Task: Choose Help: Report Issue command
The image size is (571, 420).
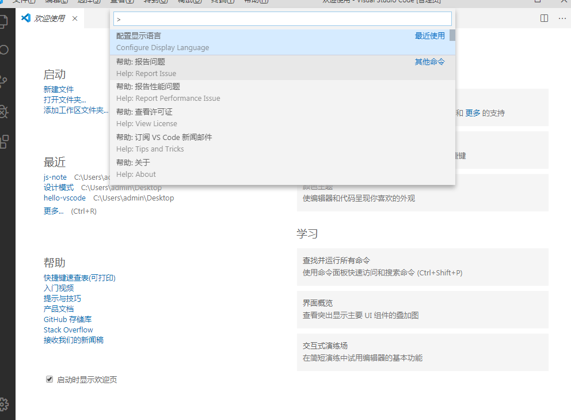Action: pyautogui.click(x=283, y=68)
